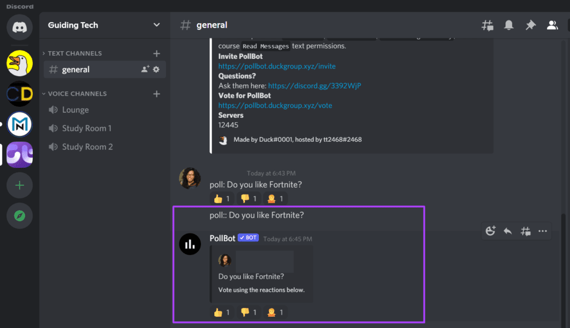This screenshot has width=570, height=328.
Task: Click the user avatar on 6:43 PM message
Action: click(190, 178)
